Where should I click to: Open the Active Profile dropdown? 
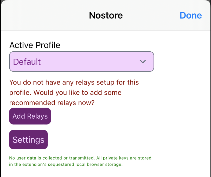tap(81, 62)
